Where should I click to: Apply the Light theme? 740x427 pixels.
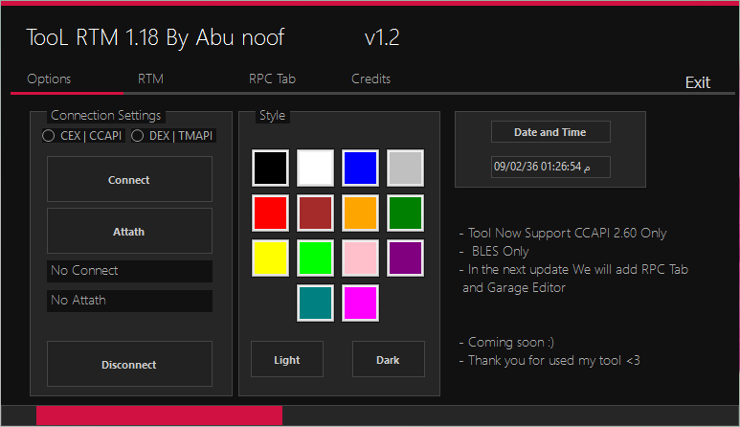(287, 360)
